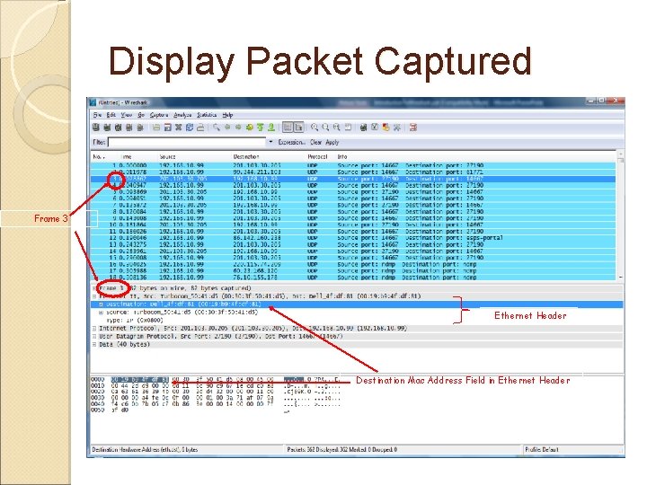
Task: Sort by the Source column header
Action: tap(167, 157)
